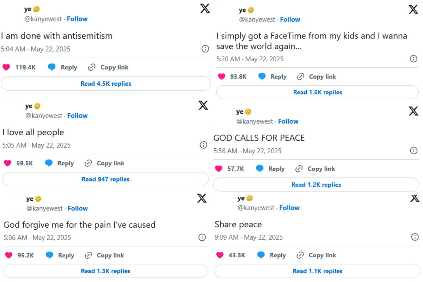Open "Read 947 replies" button
This screenshot has height=282, width=423.
[x=105, y=179]
